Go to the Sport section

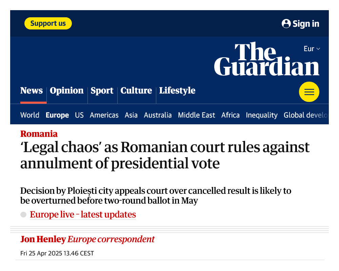(102, 90)
